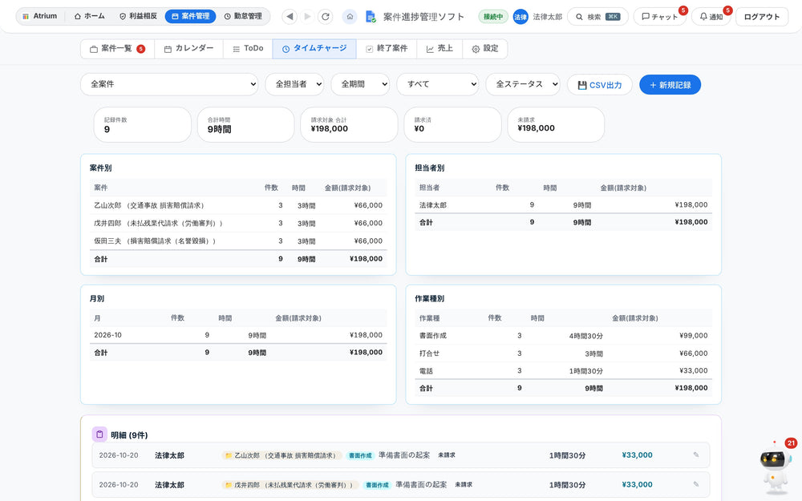Open the 全期間 period dropdown
802x501 pixels.
(x=361, y=84)
